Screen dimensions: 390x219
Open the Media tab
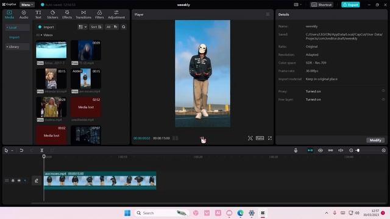tap(9, 15)
